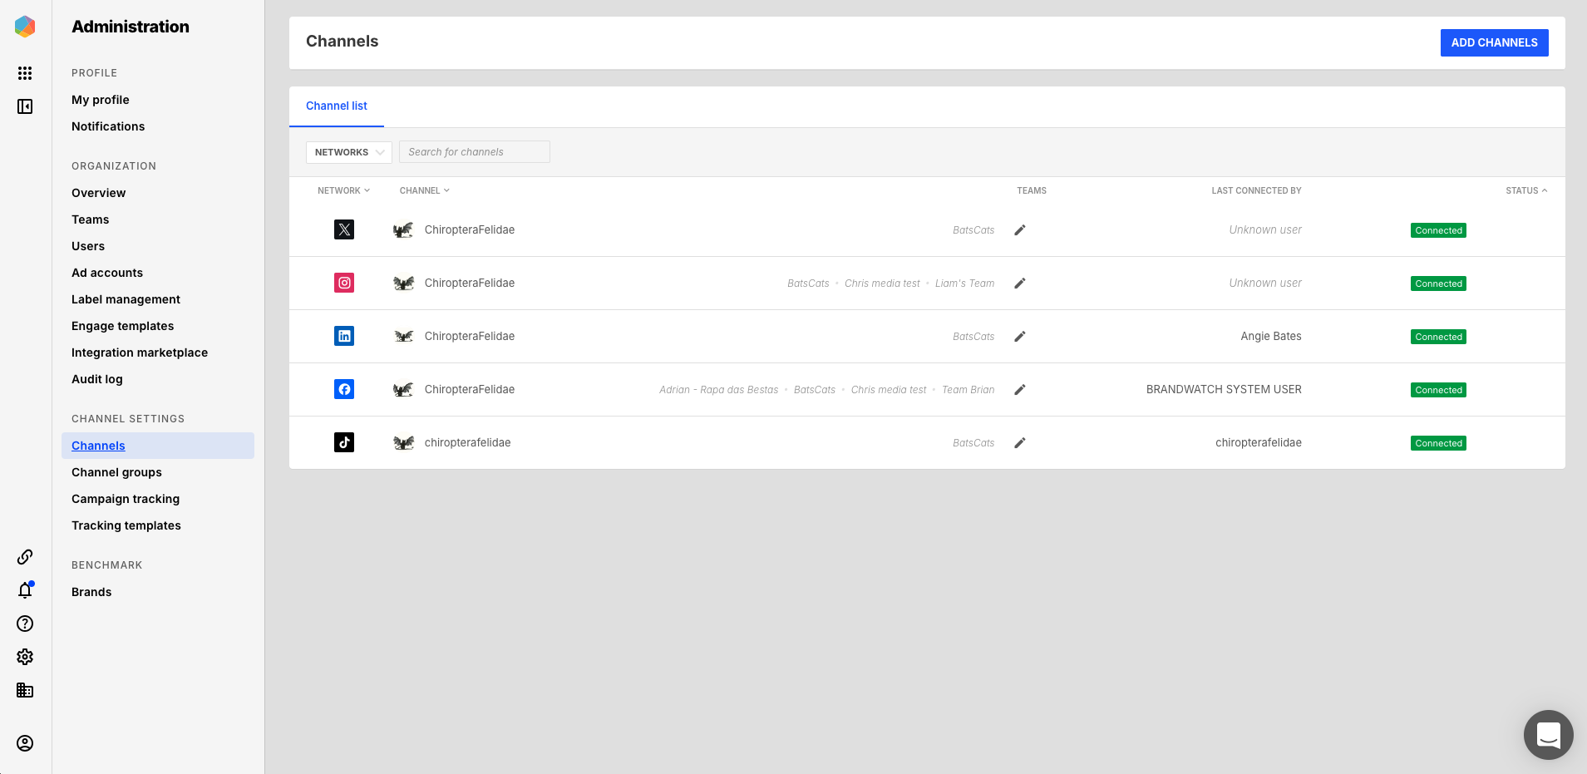Toggle the sidebar panel icon
The image size is (1587, 774).
pyautogui.click(x=25, y=106)
